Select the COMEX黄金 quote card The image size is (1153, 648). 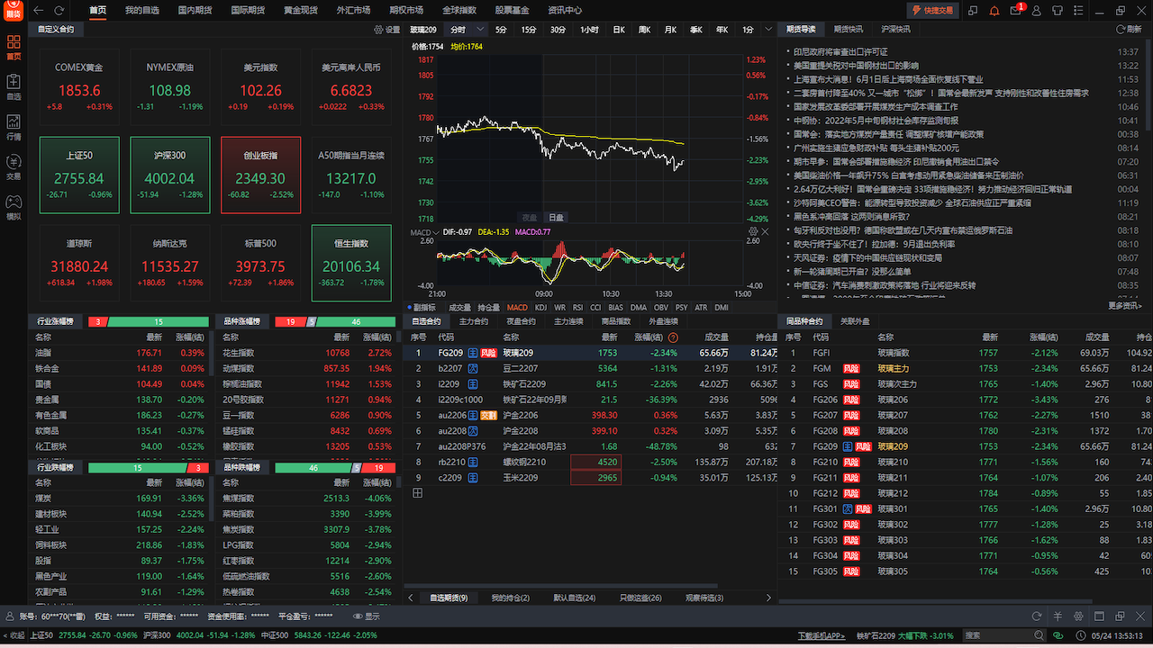click(79, 87)
